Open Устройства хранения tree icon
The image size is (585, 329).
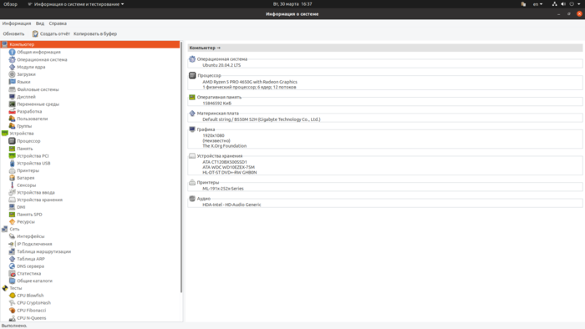(x=12, y=200)
